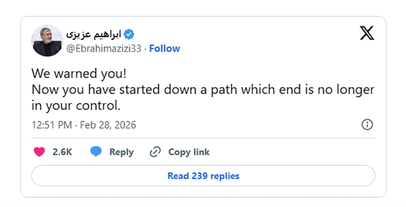Click the 2.6K likes count
Viewport: 406px width, 207px height.
[62, 152]
